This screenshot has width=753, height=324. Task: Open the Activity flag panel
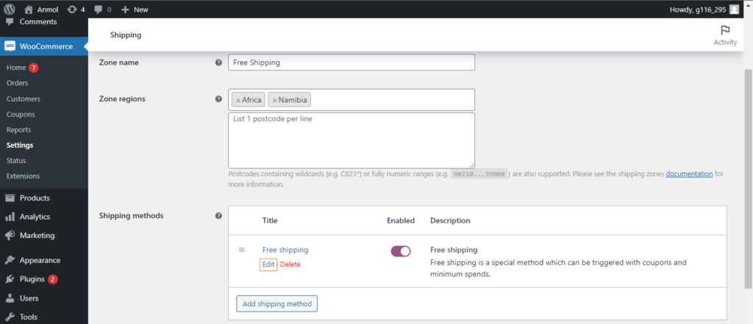click(x=725, y=35)
